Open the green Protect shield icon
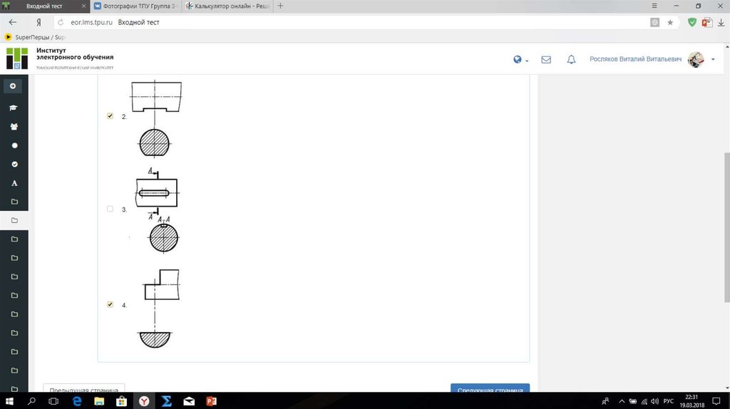The width and height of the screenshot is (730, 409). click(692, 22)
